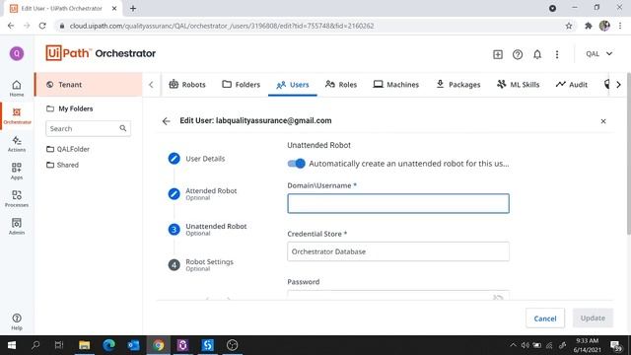
Task: Select the Orchestrator sidebar icon
Action: (17, 116)
